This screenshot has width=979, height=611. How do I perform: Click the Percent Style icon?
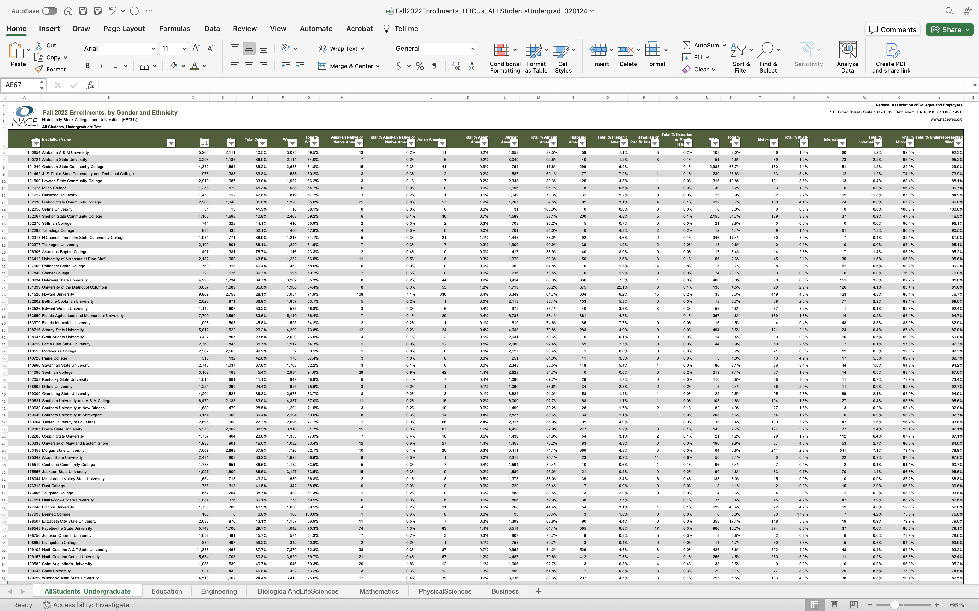point(420,66)
